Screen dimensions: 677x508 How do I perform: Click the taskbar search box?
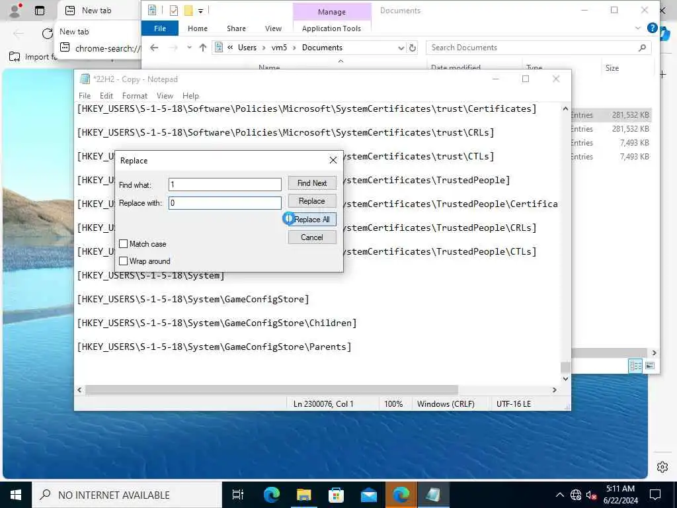(x=128, y=495)
